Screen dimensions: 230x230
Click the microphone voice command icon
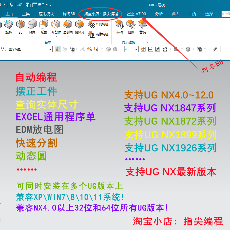[x=11, y=5]
